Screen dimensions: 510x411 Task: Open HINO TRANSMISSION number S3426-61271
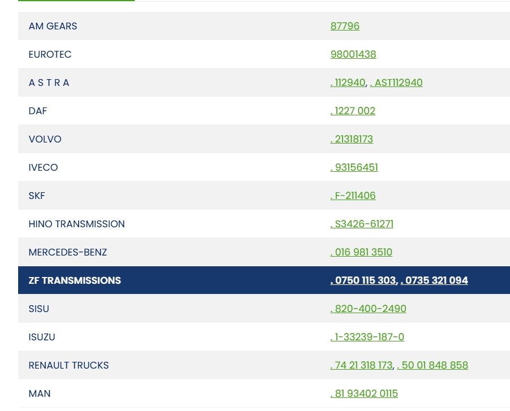[362, 224]
